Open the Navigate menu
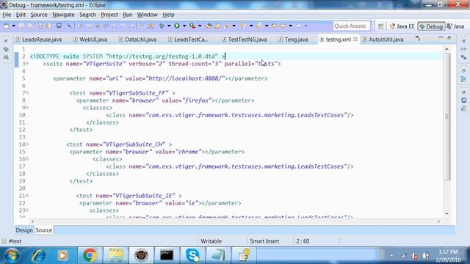Screen dimensions: 470x264 point(63,15)
